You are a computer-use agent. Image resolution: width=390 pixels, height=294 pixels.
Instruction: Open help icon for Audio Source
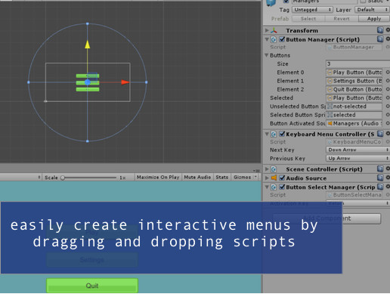coord(380,178)
